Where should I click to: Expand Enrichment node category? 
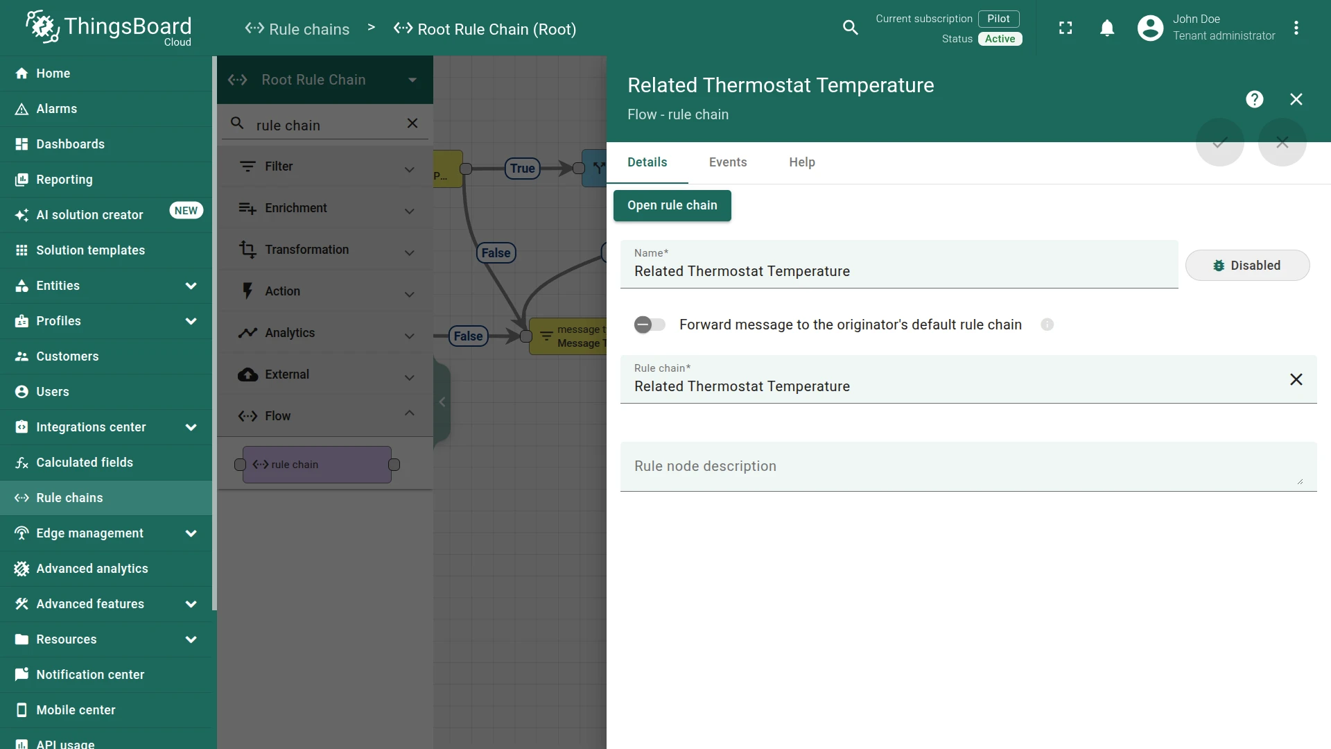coord(325,208)
